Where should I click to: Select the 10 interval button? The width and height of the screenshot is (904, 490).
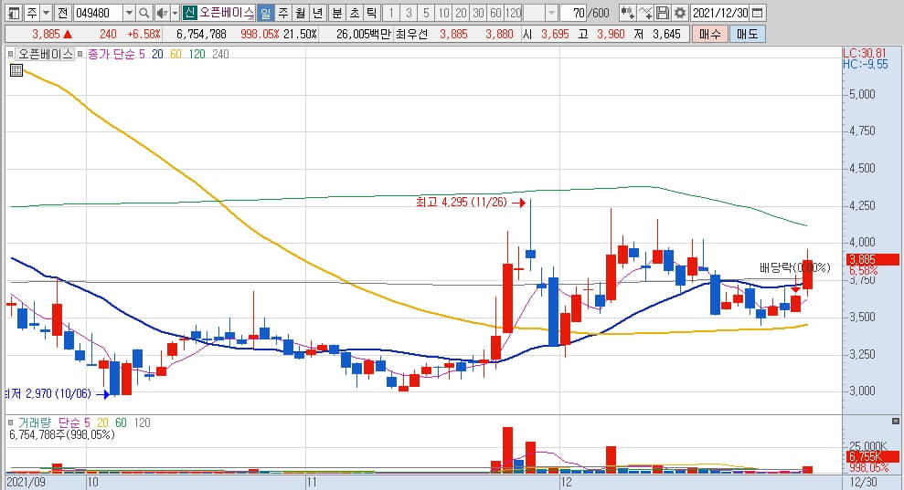(x=443, y=13)
